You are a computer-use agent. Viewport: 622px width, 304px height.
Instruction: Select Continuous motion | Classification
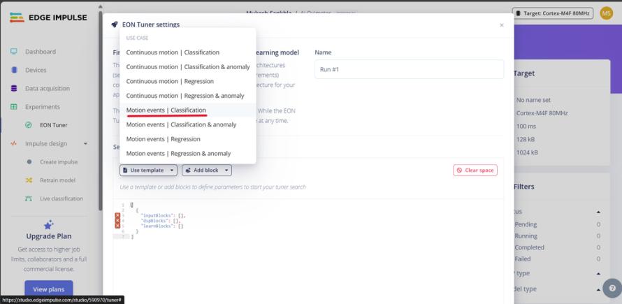point(187,52)
